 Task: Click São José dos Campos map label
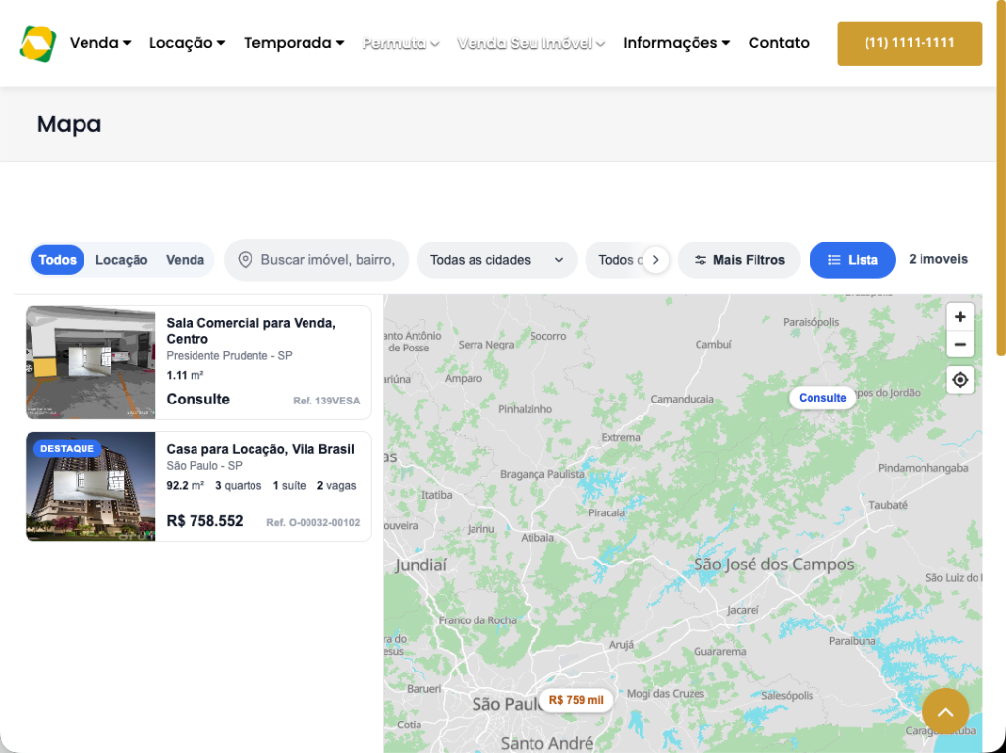(774, 565)
